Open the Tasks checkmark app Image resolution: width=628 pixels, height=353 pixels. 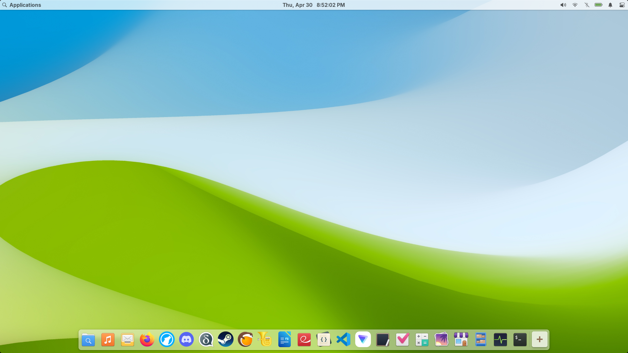[x=402, y=340]
